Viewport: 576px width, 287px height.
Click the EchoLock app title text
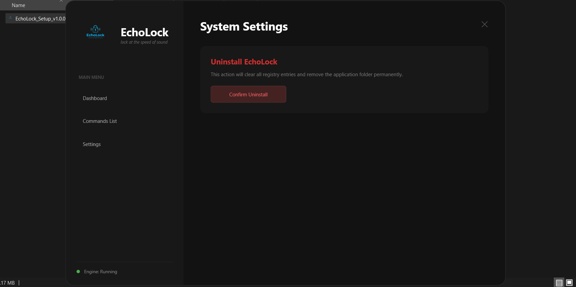pos(144,33)
